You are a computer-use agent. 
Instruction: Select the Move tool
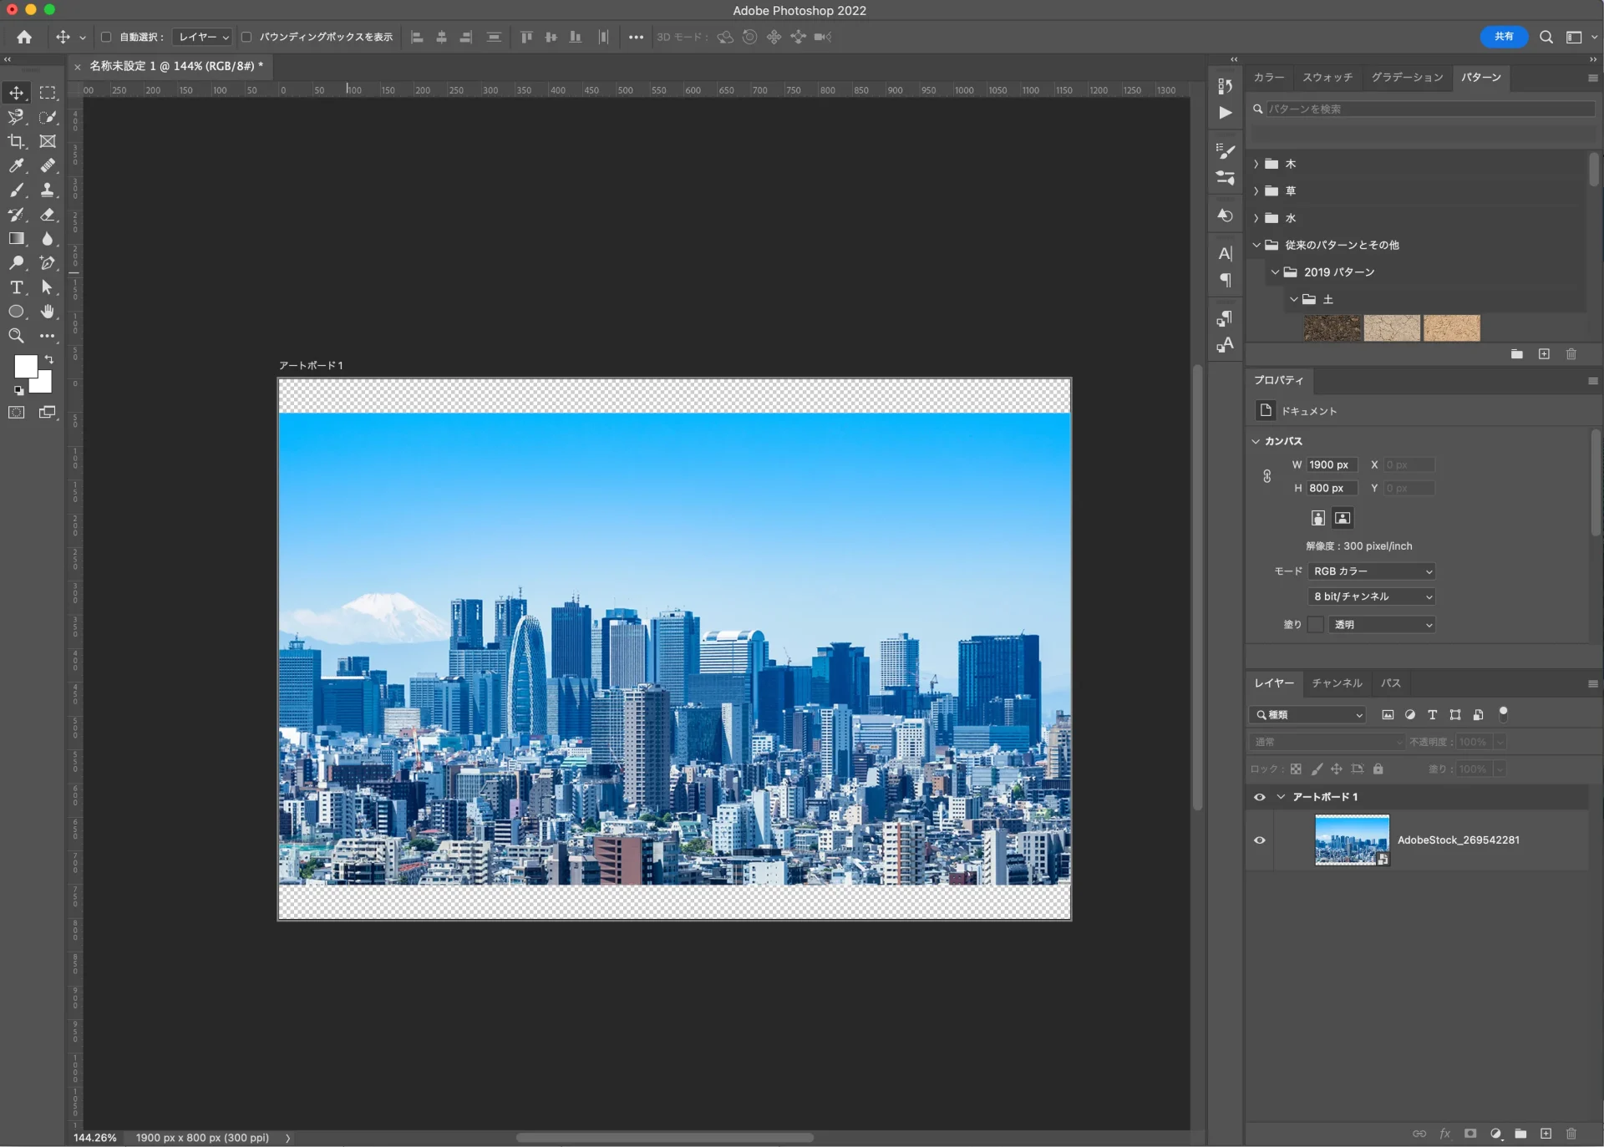pos(17,94)
